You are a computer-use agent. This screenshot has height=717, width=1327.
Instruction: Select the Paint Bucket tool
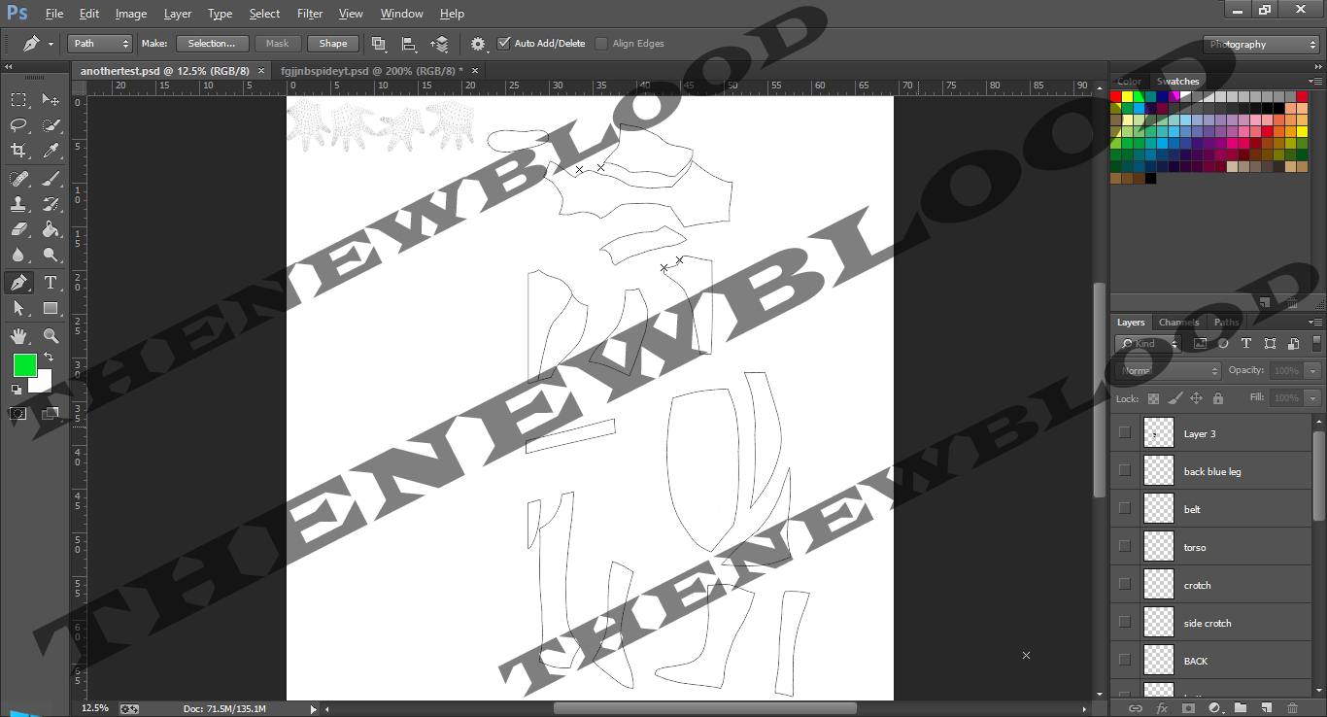51,230
